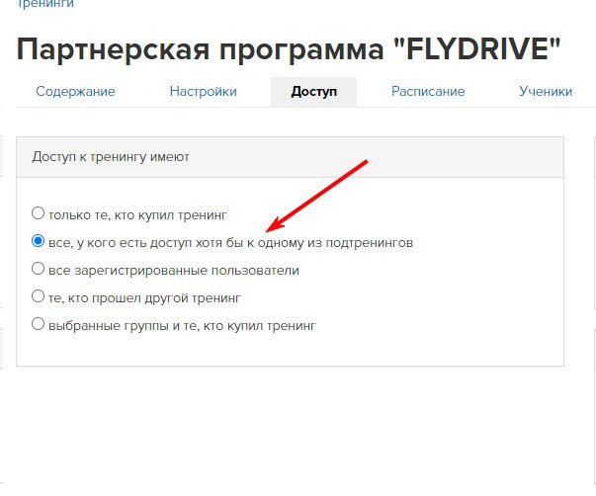Viewport: 596px width, 496px height.
Task: Open the Тренинги breadcrumb link
Action: click(44, 4)
